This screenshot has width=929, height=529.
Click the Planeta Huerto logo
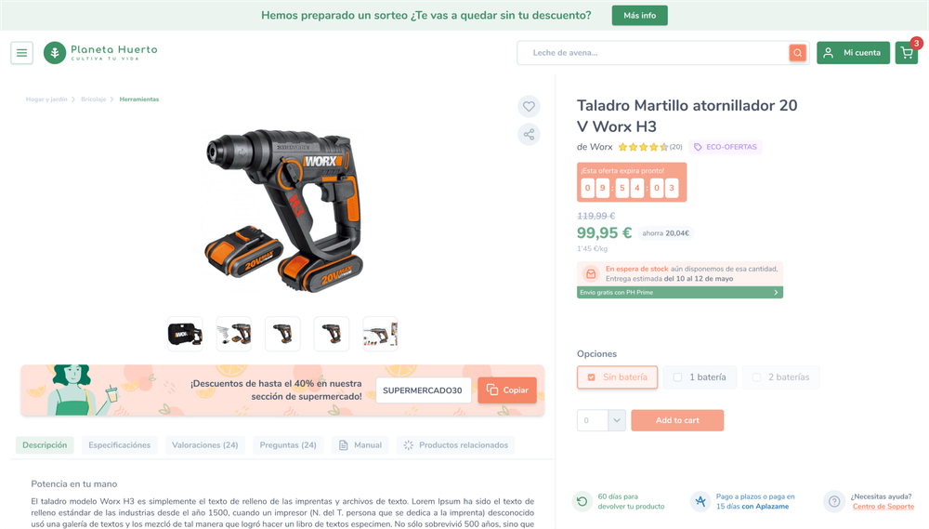(100, 53)
